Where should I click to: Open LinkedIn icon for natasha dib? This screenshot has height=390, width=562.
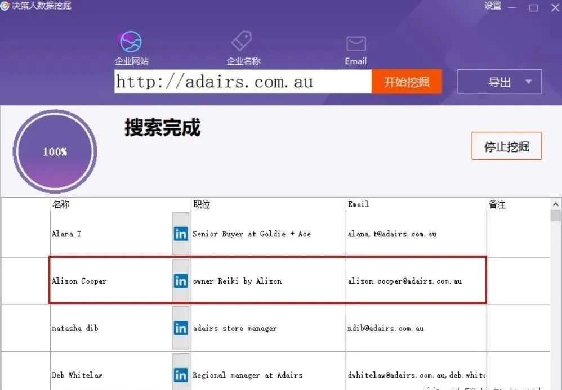pyautogui.click(x=181, y=328)
